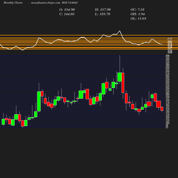Click the tall green breakout candle on left side
This screenshot has height=178, width=178.
(x=39, y=101)
